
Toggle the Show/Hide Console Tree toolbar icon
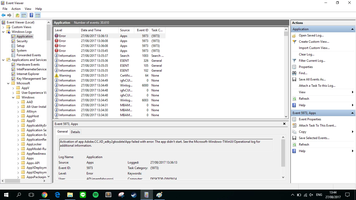pos(23,15)
